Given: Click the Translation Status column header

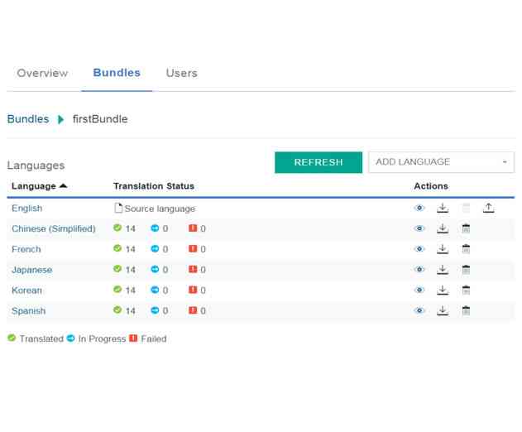Looking at the screenshot, I should [154, 186].
